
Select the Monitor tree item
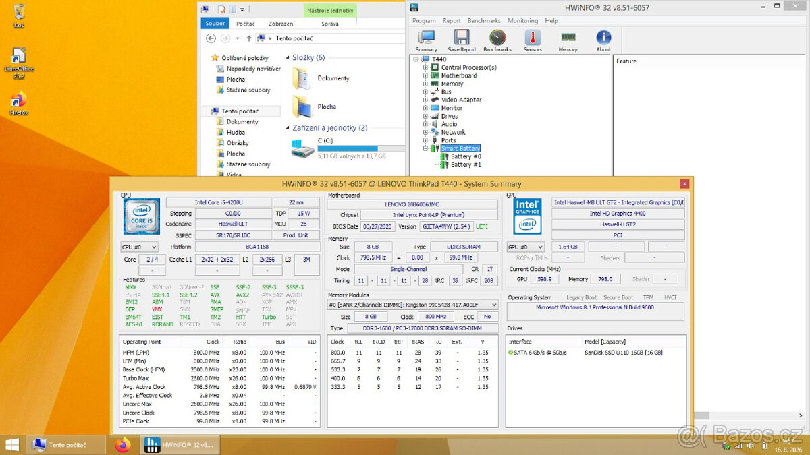click(452, 108)
